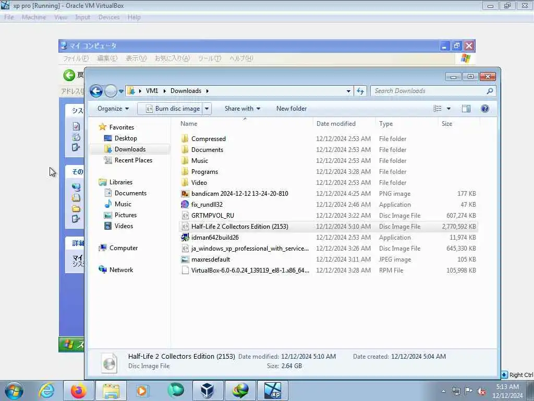
Task: Click the refresh button next to address bar
Action: [x=360, y=91]
